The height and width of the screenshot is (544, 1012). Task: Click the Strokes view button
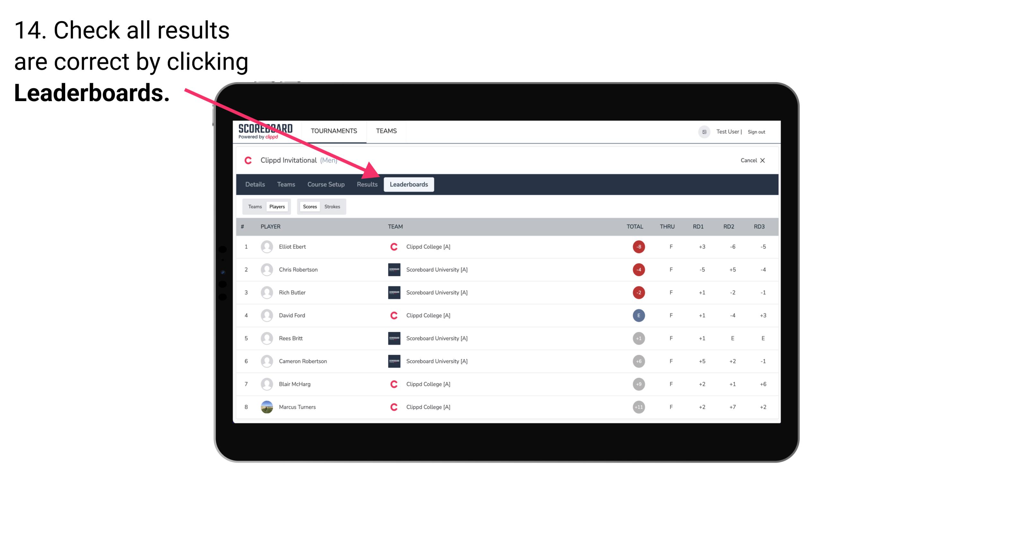tap(332, 206)
